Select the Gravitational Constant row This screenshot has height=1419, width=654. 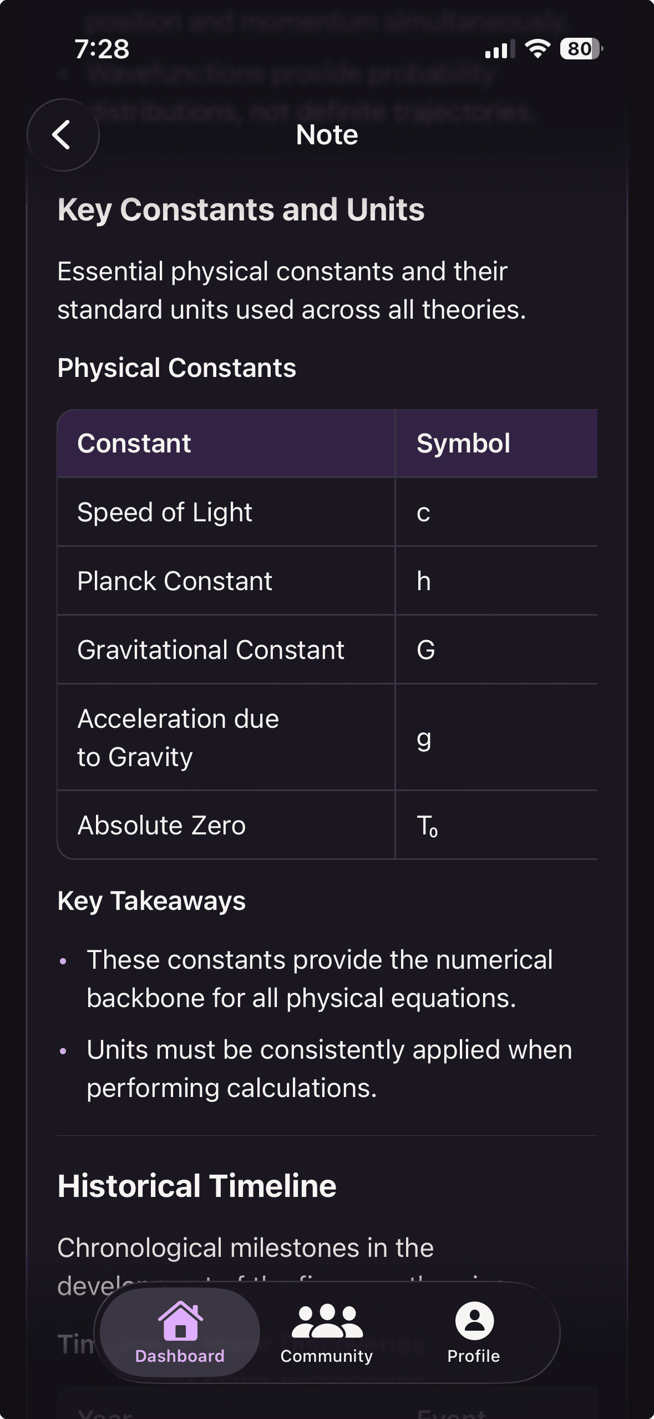pos(327,650)
